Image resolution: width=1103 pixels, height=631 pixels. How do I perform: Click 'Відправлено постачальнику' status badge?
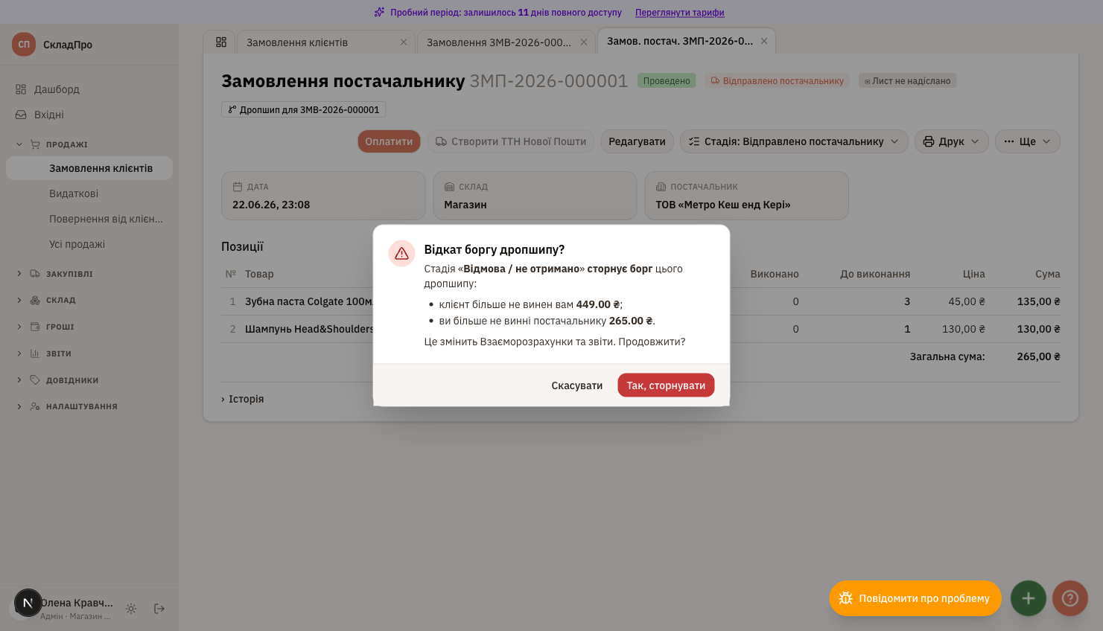point(778,80)
